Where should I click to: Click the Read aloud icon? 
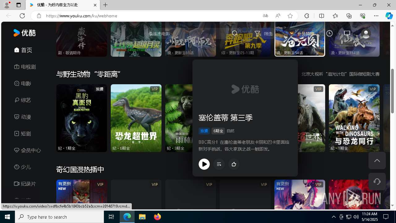tap(278, 16)
